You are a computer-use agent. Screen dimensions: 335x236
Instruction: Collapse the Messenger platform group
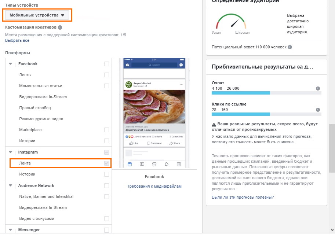(11, 230)
